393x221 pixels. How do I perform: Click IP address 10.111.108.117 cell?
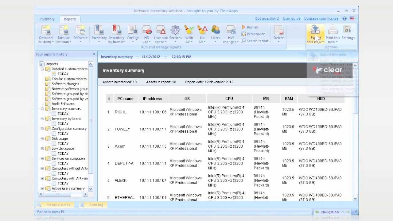coord(153,129)
